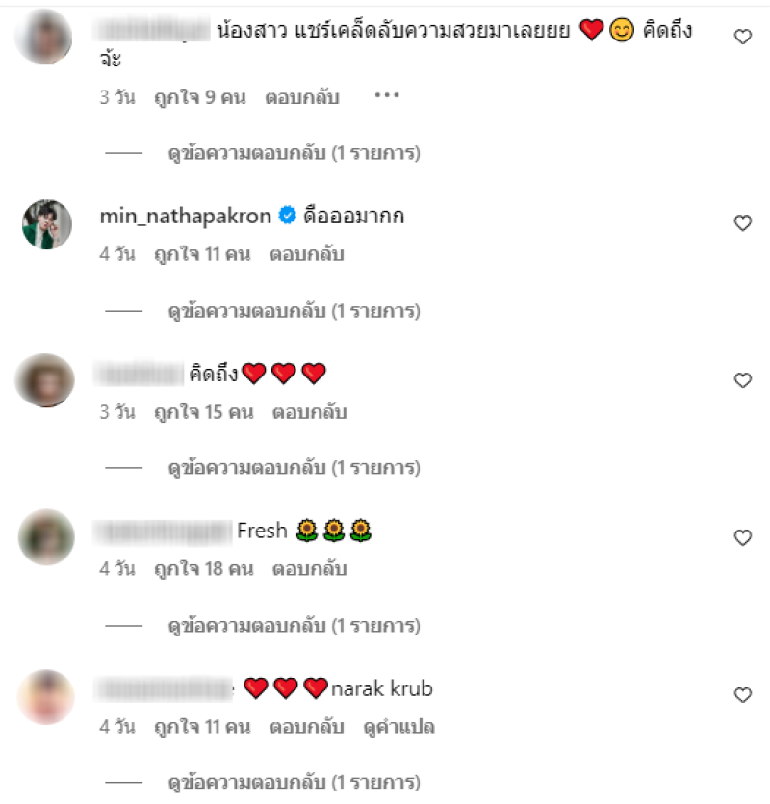Like the คิดถึง three hearts comment
770x804 pixels.
tap(742, 380)
